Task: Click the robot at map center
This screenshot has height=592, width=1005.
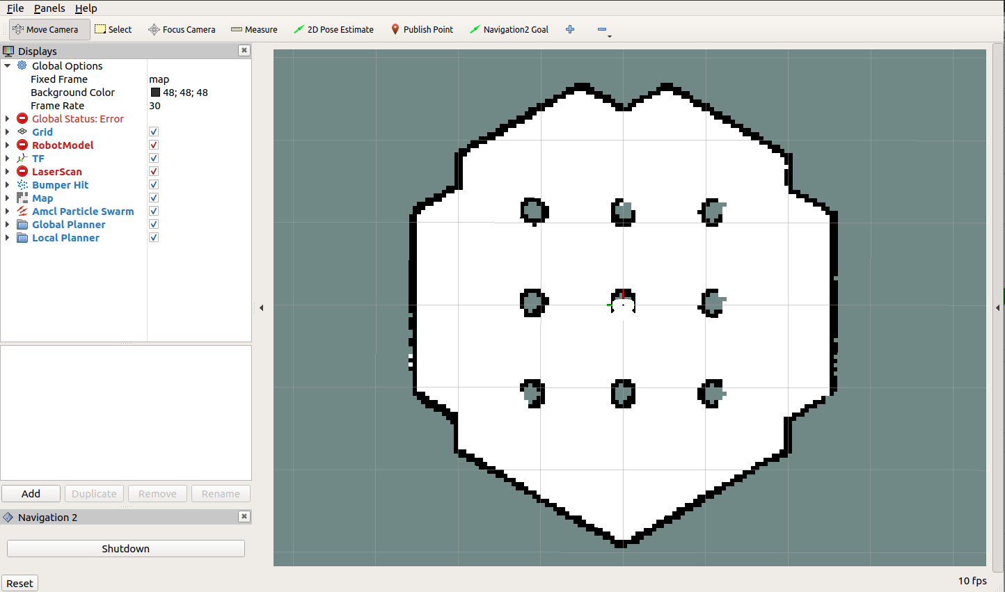Action: coord(623,304)
